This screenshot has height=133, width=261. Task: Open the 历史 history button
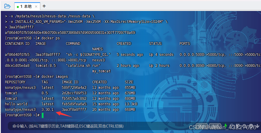pos(202,126)
